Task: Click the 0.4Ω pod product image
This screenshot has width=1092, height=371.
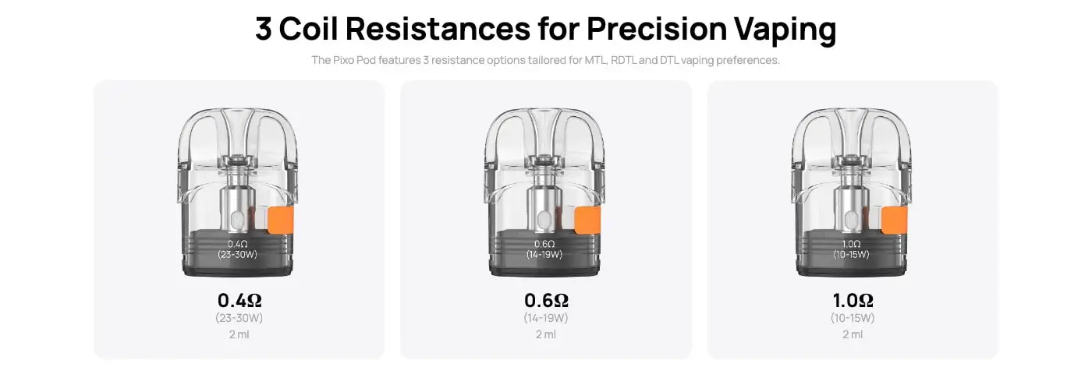Action: pyautogui.click(x=238, y=191)
